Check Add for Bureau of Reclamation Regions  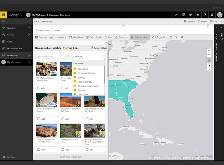click(x=38, y=119)
